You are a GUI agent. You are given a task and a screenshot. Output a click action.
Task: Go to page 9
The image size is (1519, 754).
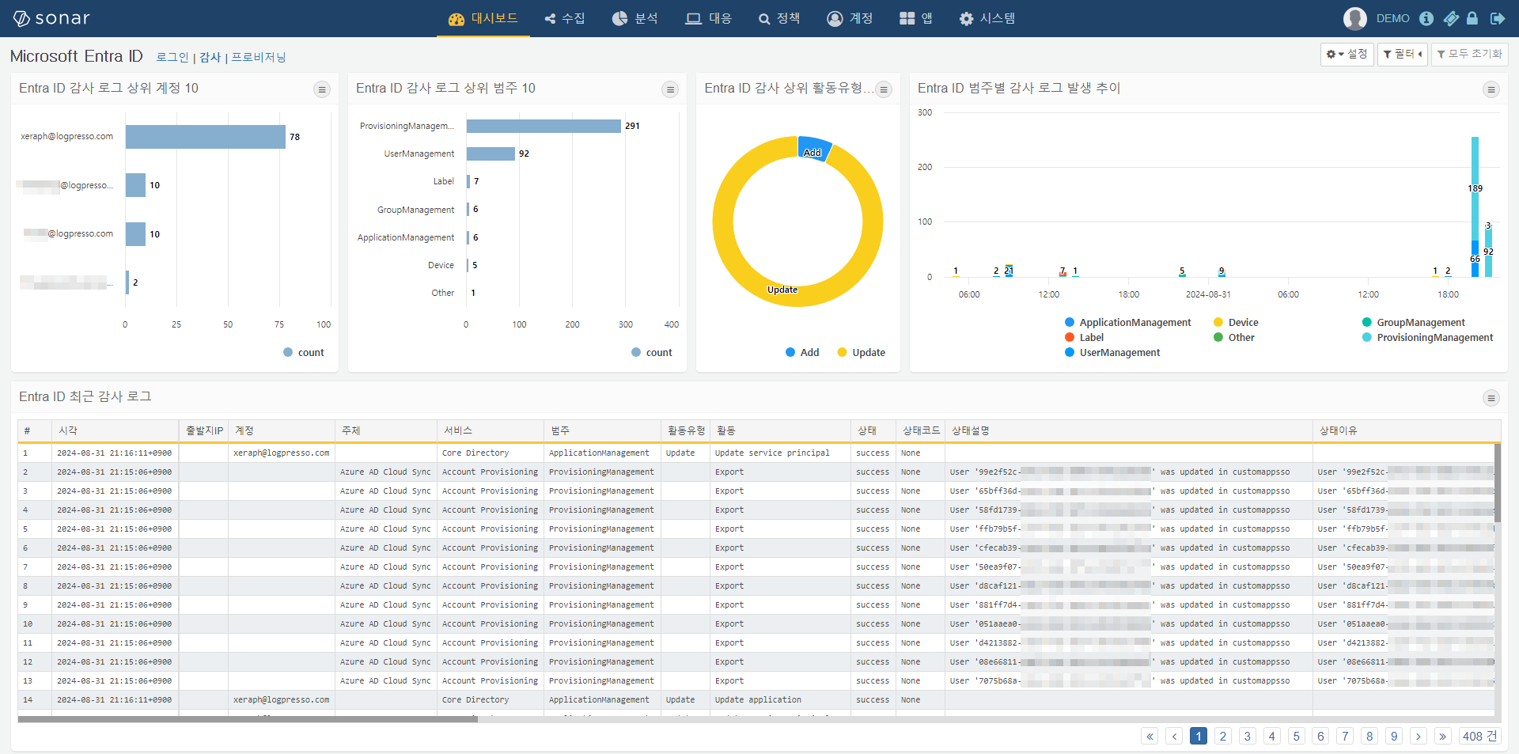click(1394, 737)
